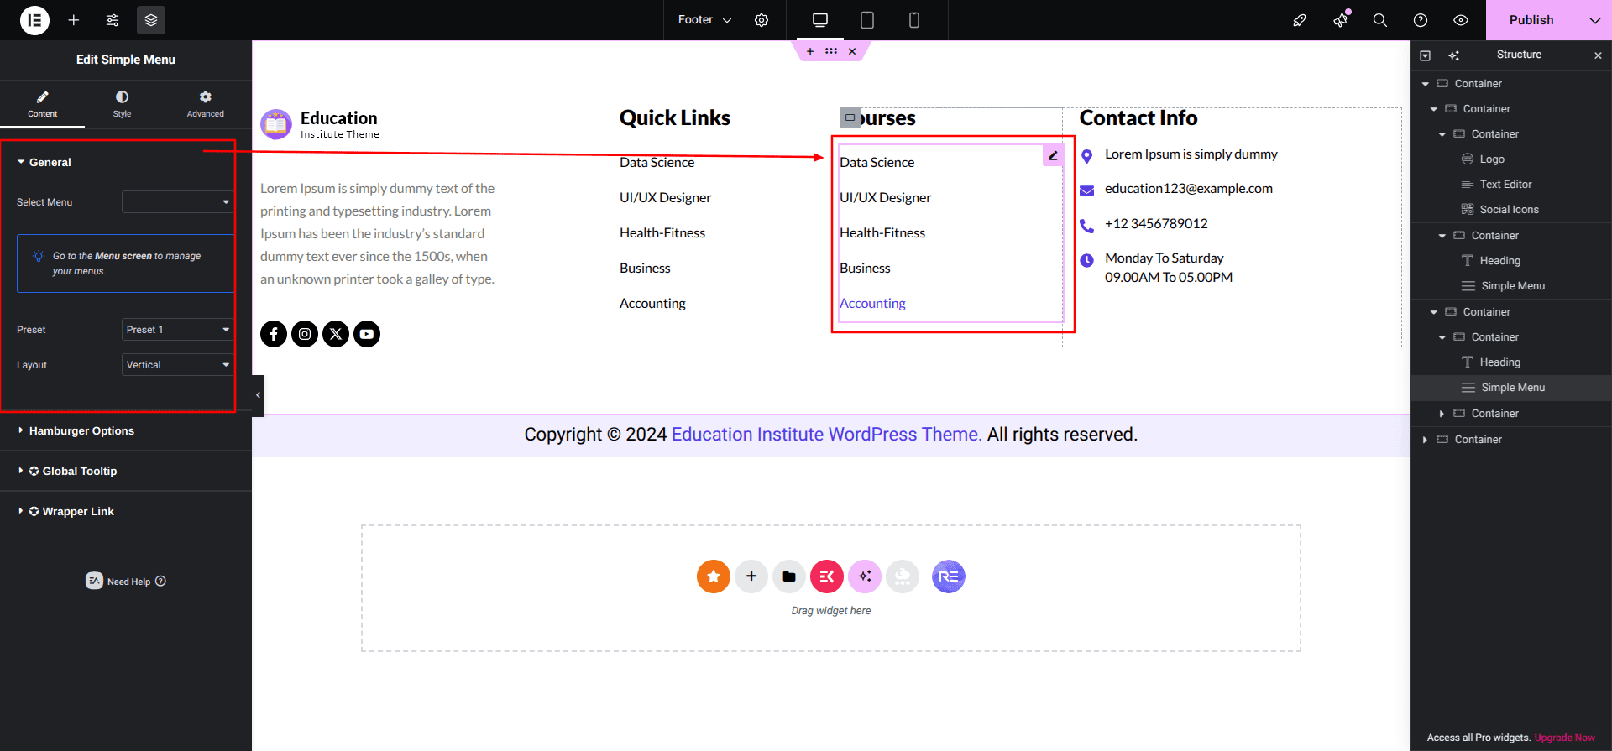Screen dimensions: 1612x751
Task: Click the X Twitter social icon
Action: (336, 334)
